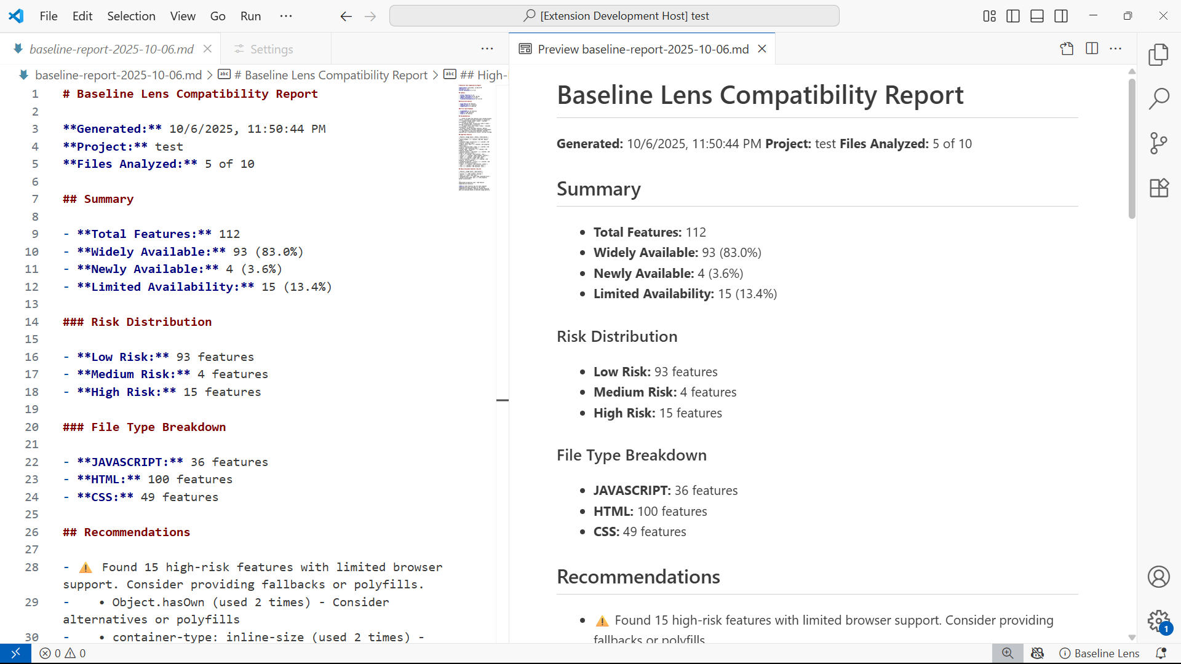The width and height of the screenshot is (1181, 664).
Task: Open notifications bell in status bar
Action: click(1161, 653)
